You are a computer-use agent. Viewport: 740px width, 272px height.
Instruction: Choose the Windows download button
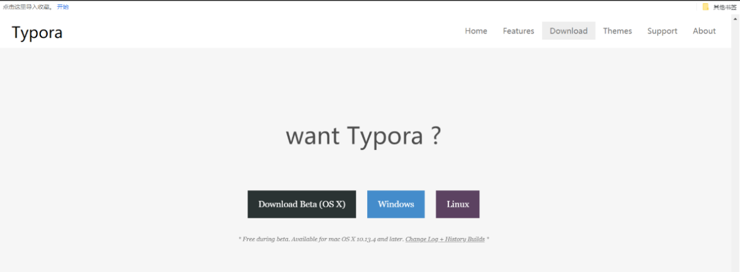396,205
